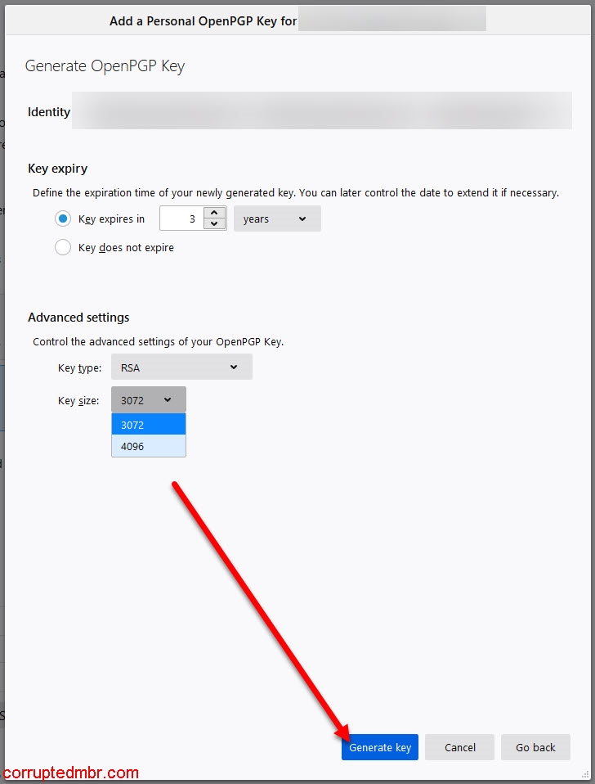The height and width of the screenshot is (784, 595).
Task: Click the "Key type:" label
Action: (79, 368)
